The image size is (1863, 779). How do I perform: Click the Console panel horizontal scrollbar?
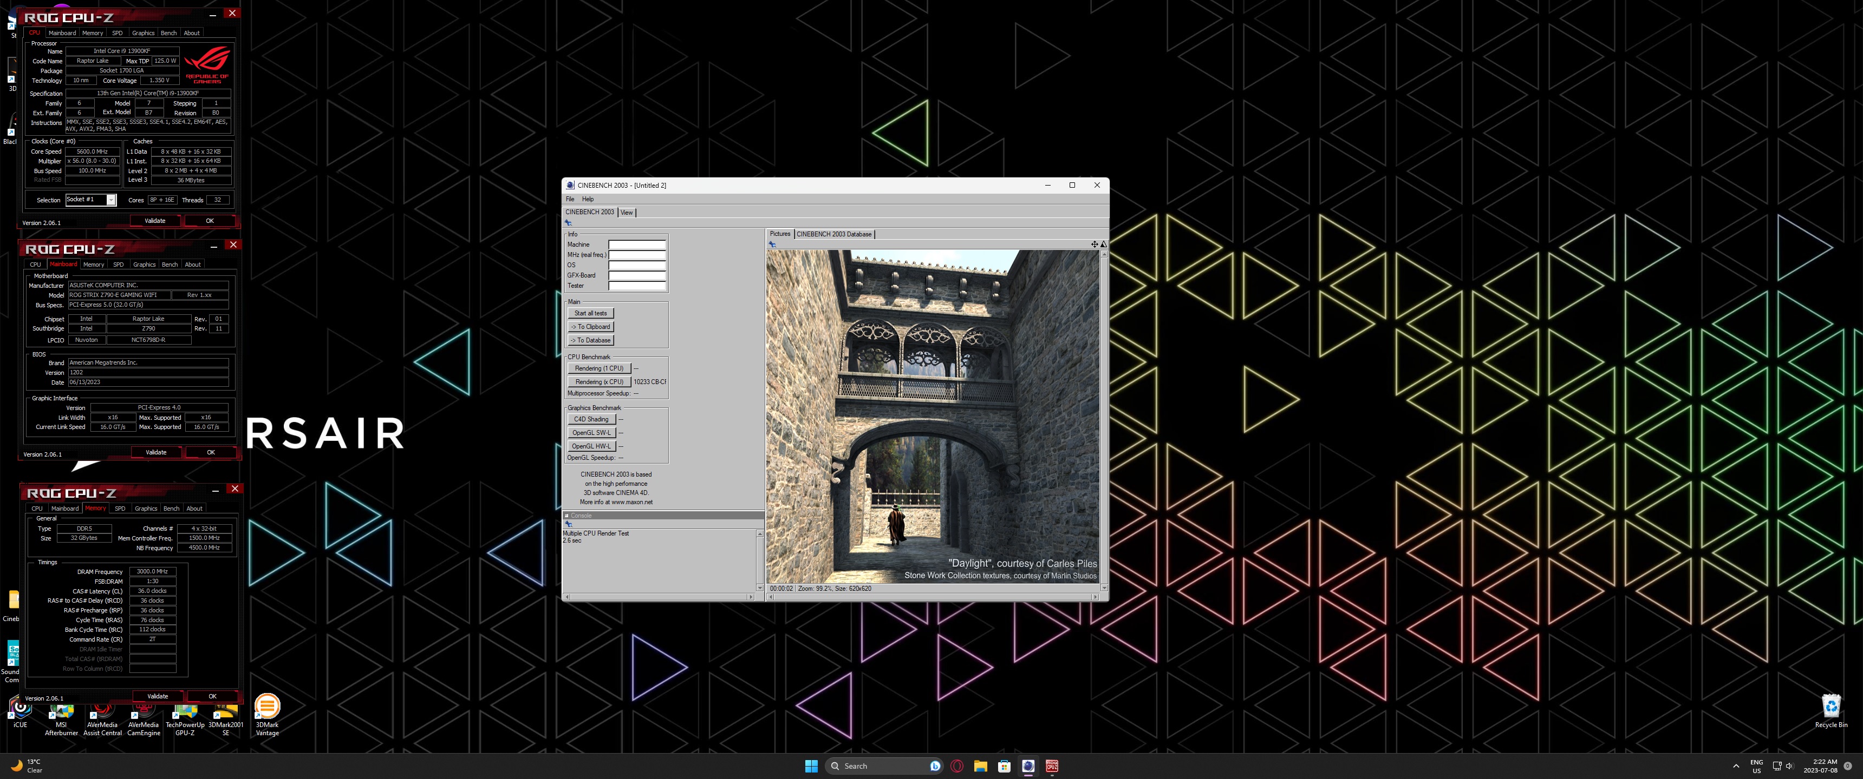click(x=660, y=597)
